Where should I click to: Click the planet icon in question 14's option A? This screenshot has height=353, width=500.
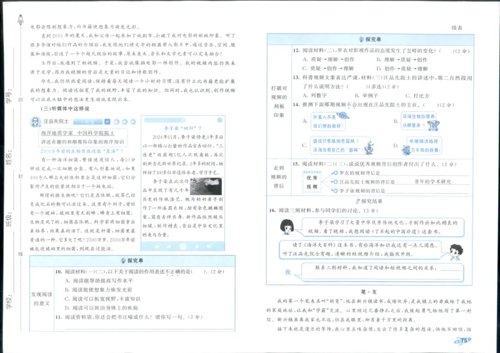[342, 116]
